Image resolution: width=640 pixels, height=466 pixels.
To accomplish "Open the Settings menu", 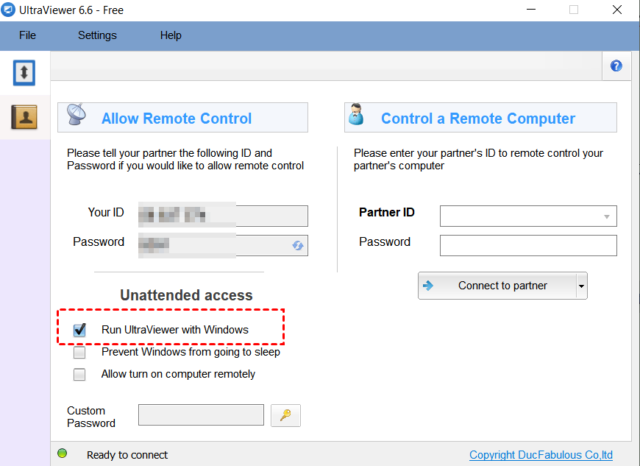I will click(97, 35).
